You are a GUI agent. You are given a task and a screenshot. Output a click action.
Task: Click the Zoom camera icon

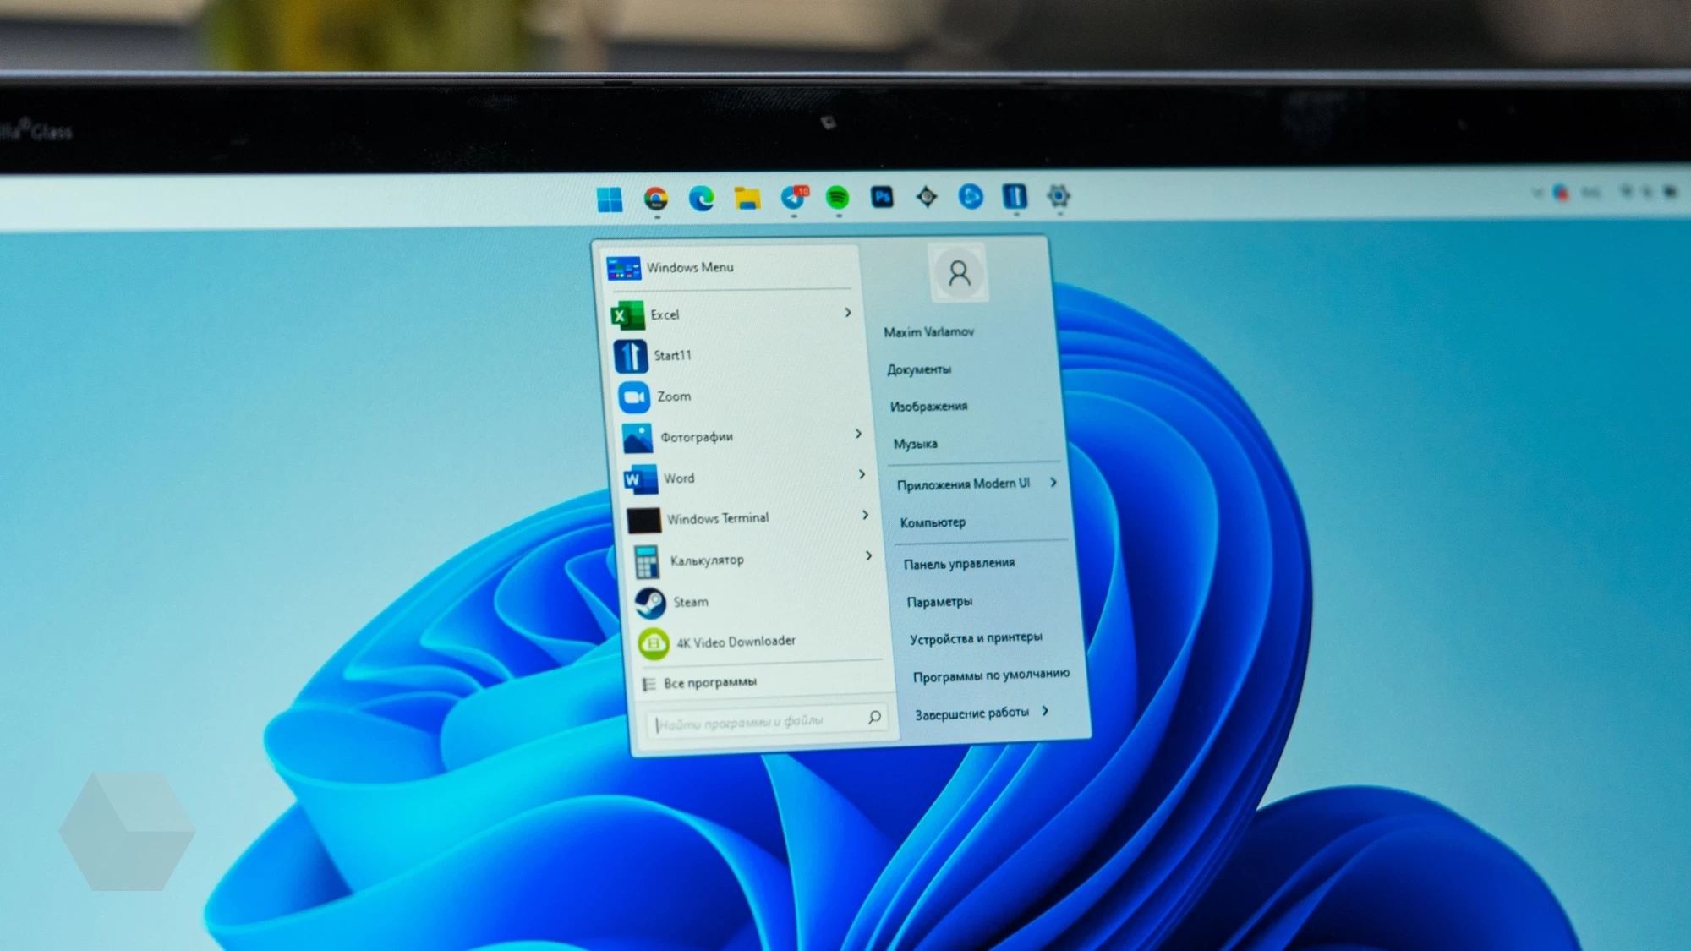[x=634, y=397]
